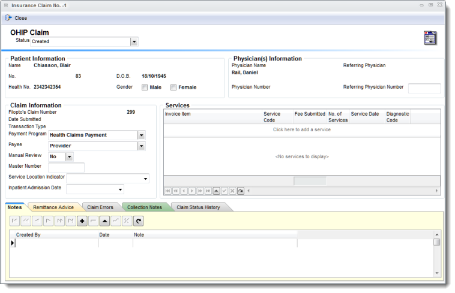This screenshot has width=455, height=293.
Task: Check the Female gender checkbox
Action: (173, 87)
